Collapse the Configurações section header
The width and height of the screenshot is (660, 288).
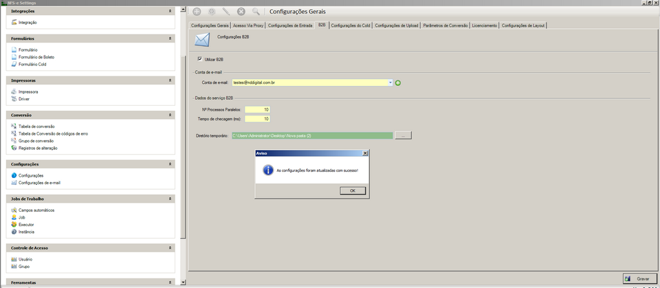(170, 164)
